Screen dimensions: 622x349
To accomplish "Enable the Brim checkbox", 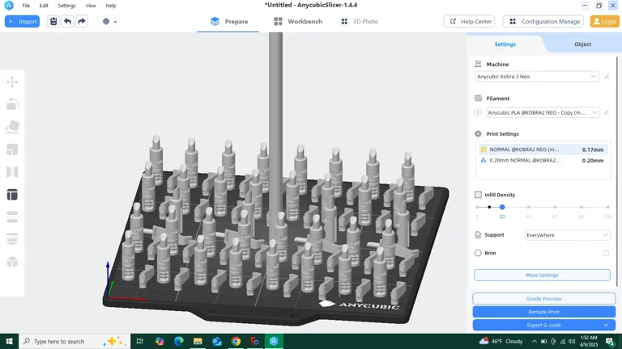I will [606, 253].
